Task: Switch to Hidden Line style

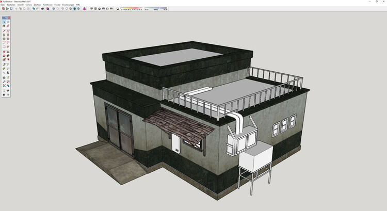Action: click(67, 9)
